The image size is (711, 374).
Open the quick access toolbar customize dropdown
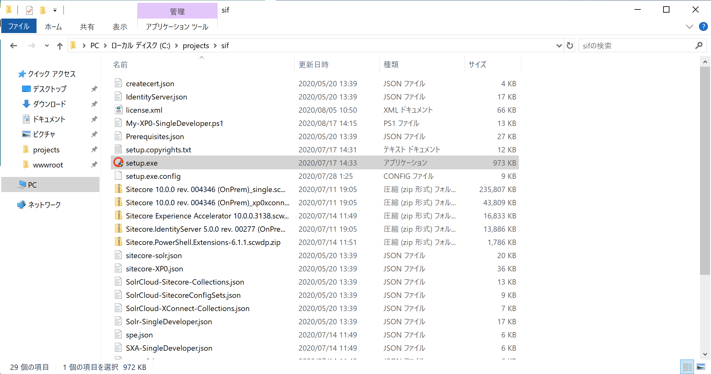coord(55,10)
